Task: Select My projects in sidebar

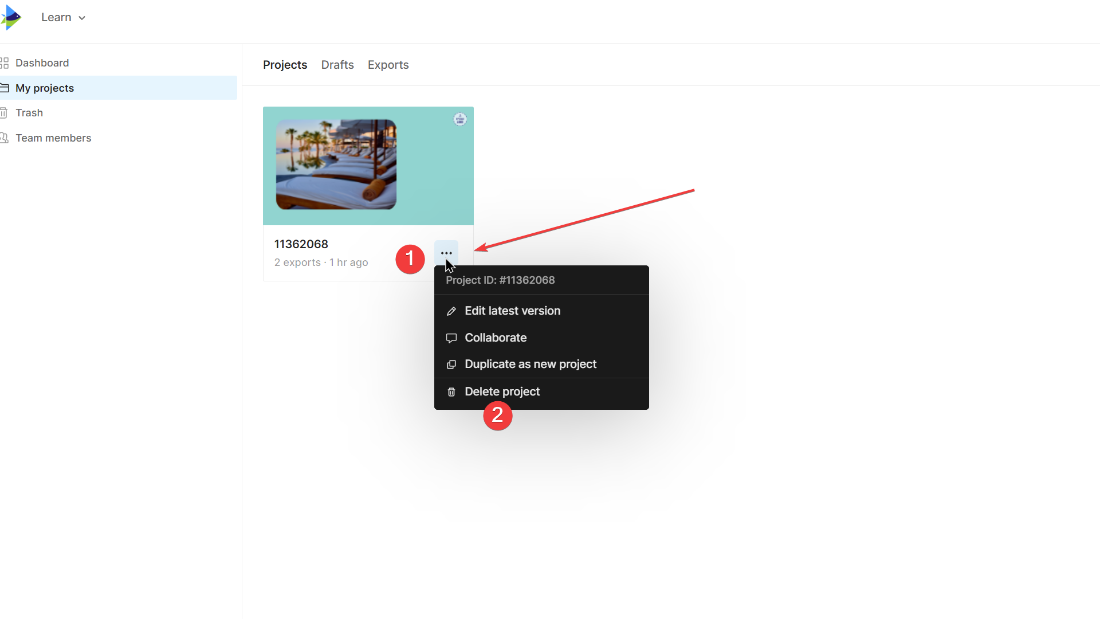Action: 45,88
